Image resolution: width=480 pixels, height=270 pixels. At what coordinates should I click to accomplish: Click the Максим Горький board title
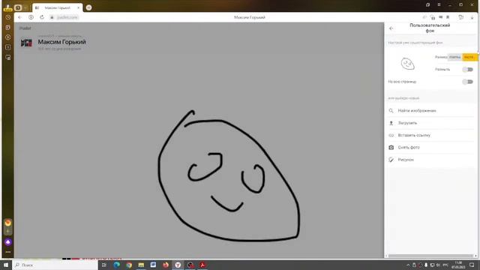[61, 42]
